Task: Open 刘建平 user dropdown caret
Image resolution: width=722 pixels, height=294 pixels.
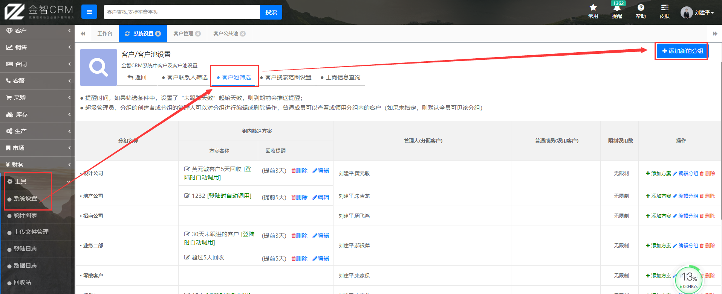Action: click(x=713, y=13)
